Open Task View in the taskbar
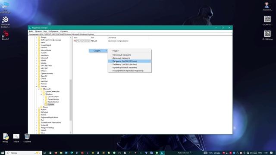276x155 pixels. (x=45, y=153)
